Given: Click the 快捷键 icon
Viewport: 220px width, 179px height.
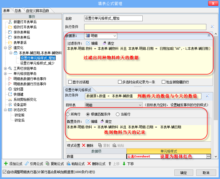Looking at the screenshot, I should pos(10,94).
